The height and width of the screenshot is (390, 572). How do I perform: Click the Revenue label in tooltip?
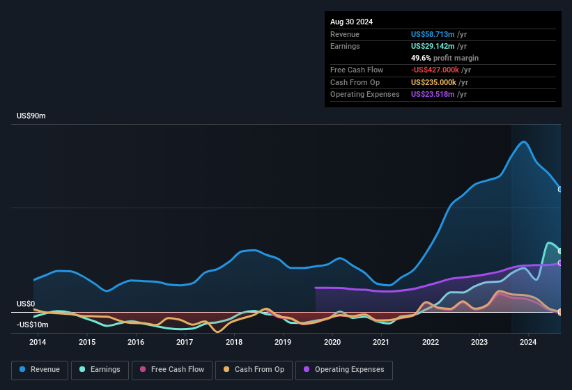click(345, 34)
